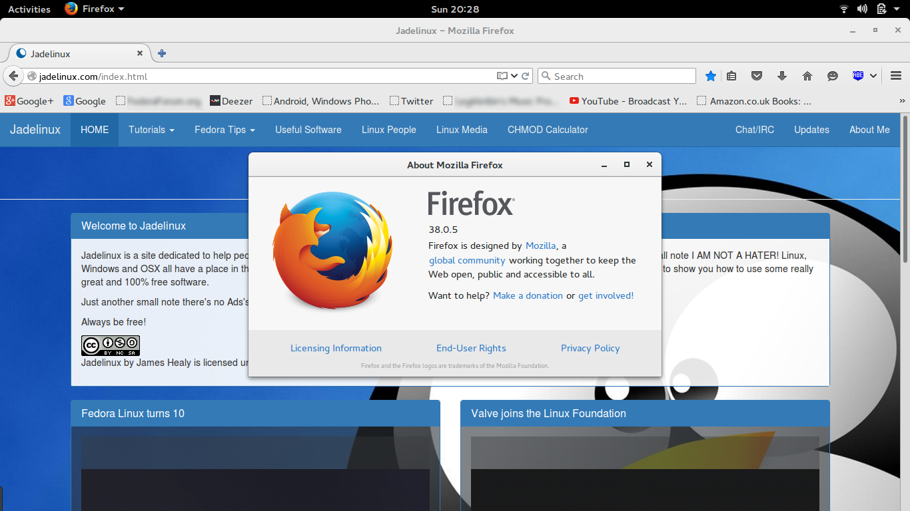Open the Downloads arrow icon
This screenshot has width=910, height=511.
pyautogui.click(x=782, y=77)
